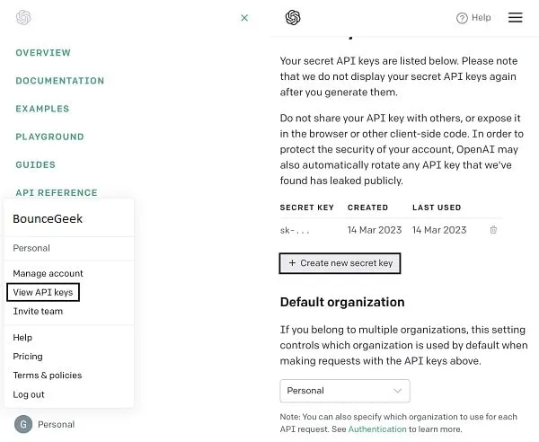
Task: Click the OpenAI logo in left panel
Action: click(x=23, y=17)
